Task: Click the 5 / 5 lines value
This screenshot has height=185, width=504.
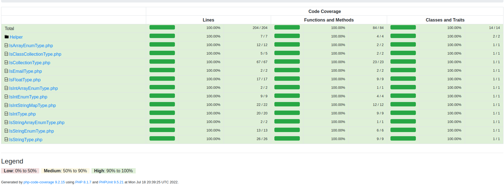Action: 264,53
